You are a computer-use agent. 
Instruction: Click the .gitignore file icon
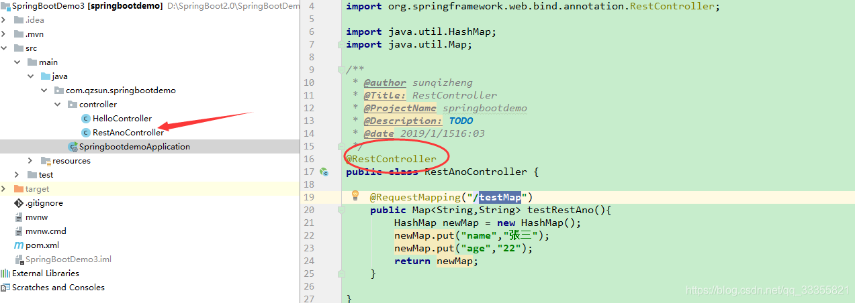coord(19,203)
